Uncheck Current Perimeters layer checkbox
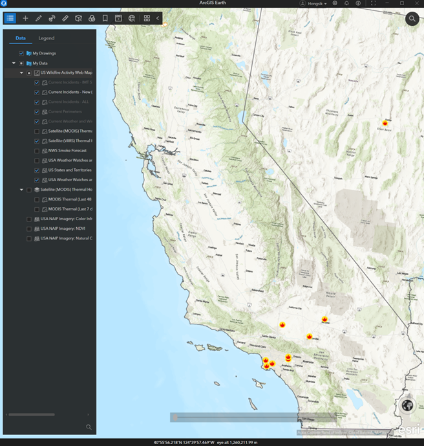The width and height of the screenshot is (424, 446). click(37, 112)
